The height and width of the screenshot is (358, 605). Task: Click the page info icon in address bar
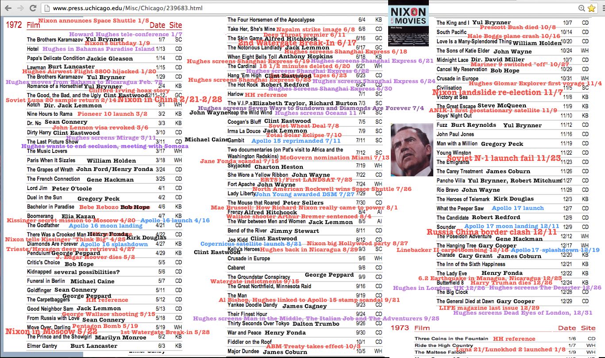46,8
